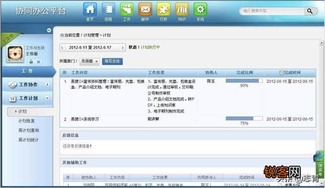The height and width of the screenshot is (188, 325).
Task: Open the 市场部 department dropdown
Action: (x=89, y=61)
